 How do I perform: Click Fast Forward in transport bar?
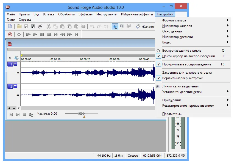point(69,34)
